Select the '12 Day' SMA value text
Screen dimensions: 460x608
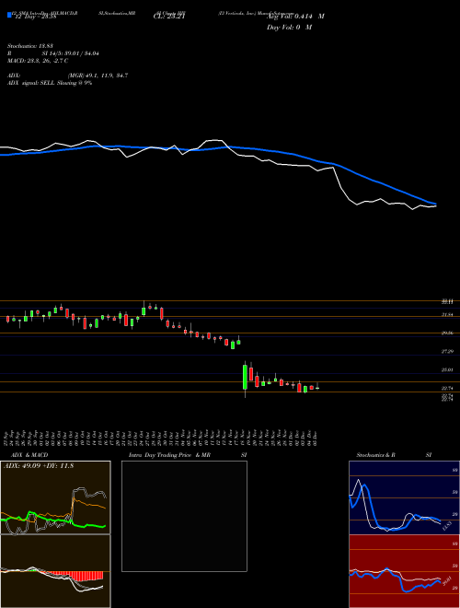(x=36, y=17)
